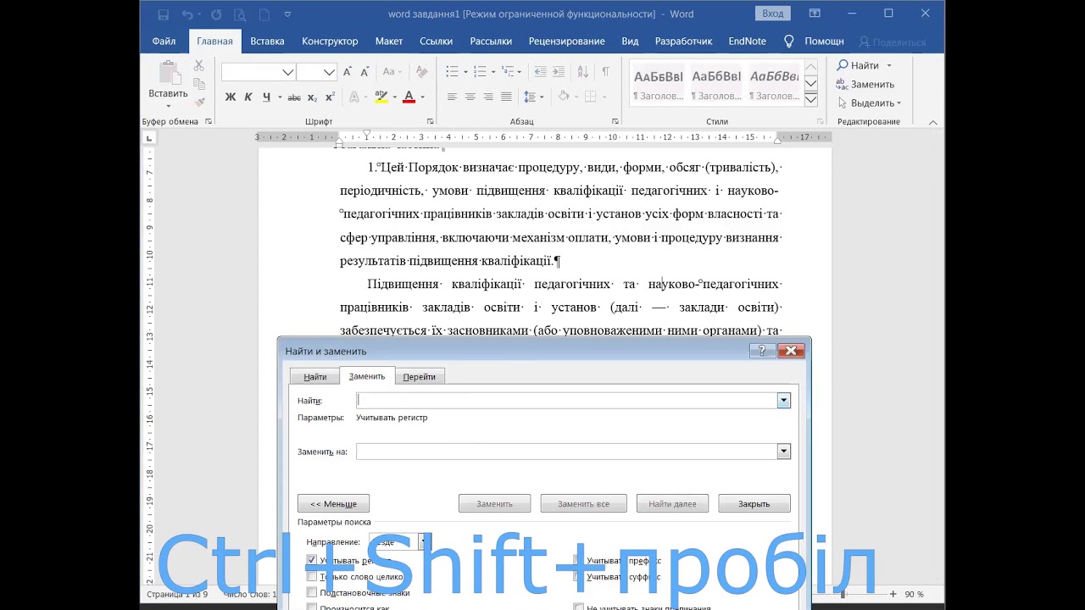This screenshot has width=1085, height=610.
Task: Switch to the 'Конструктор' ribbon tab
Action: click(330, 41)
